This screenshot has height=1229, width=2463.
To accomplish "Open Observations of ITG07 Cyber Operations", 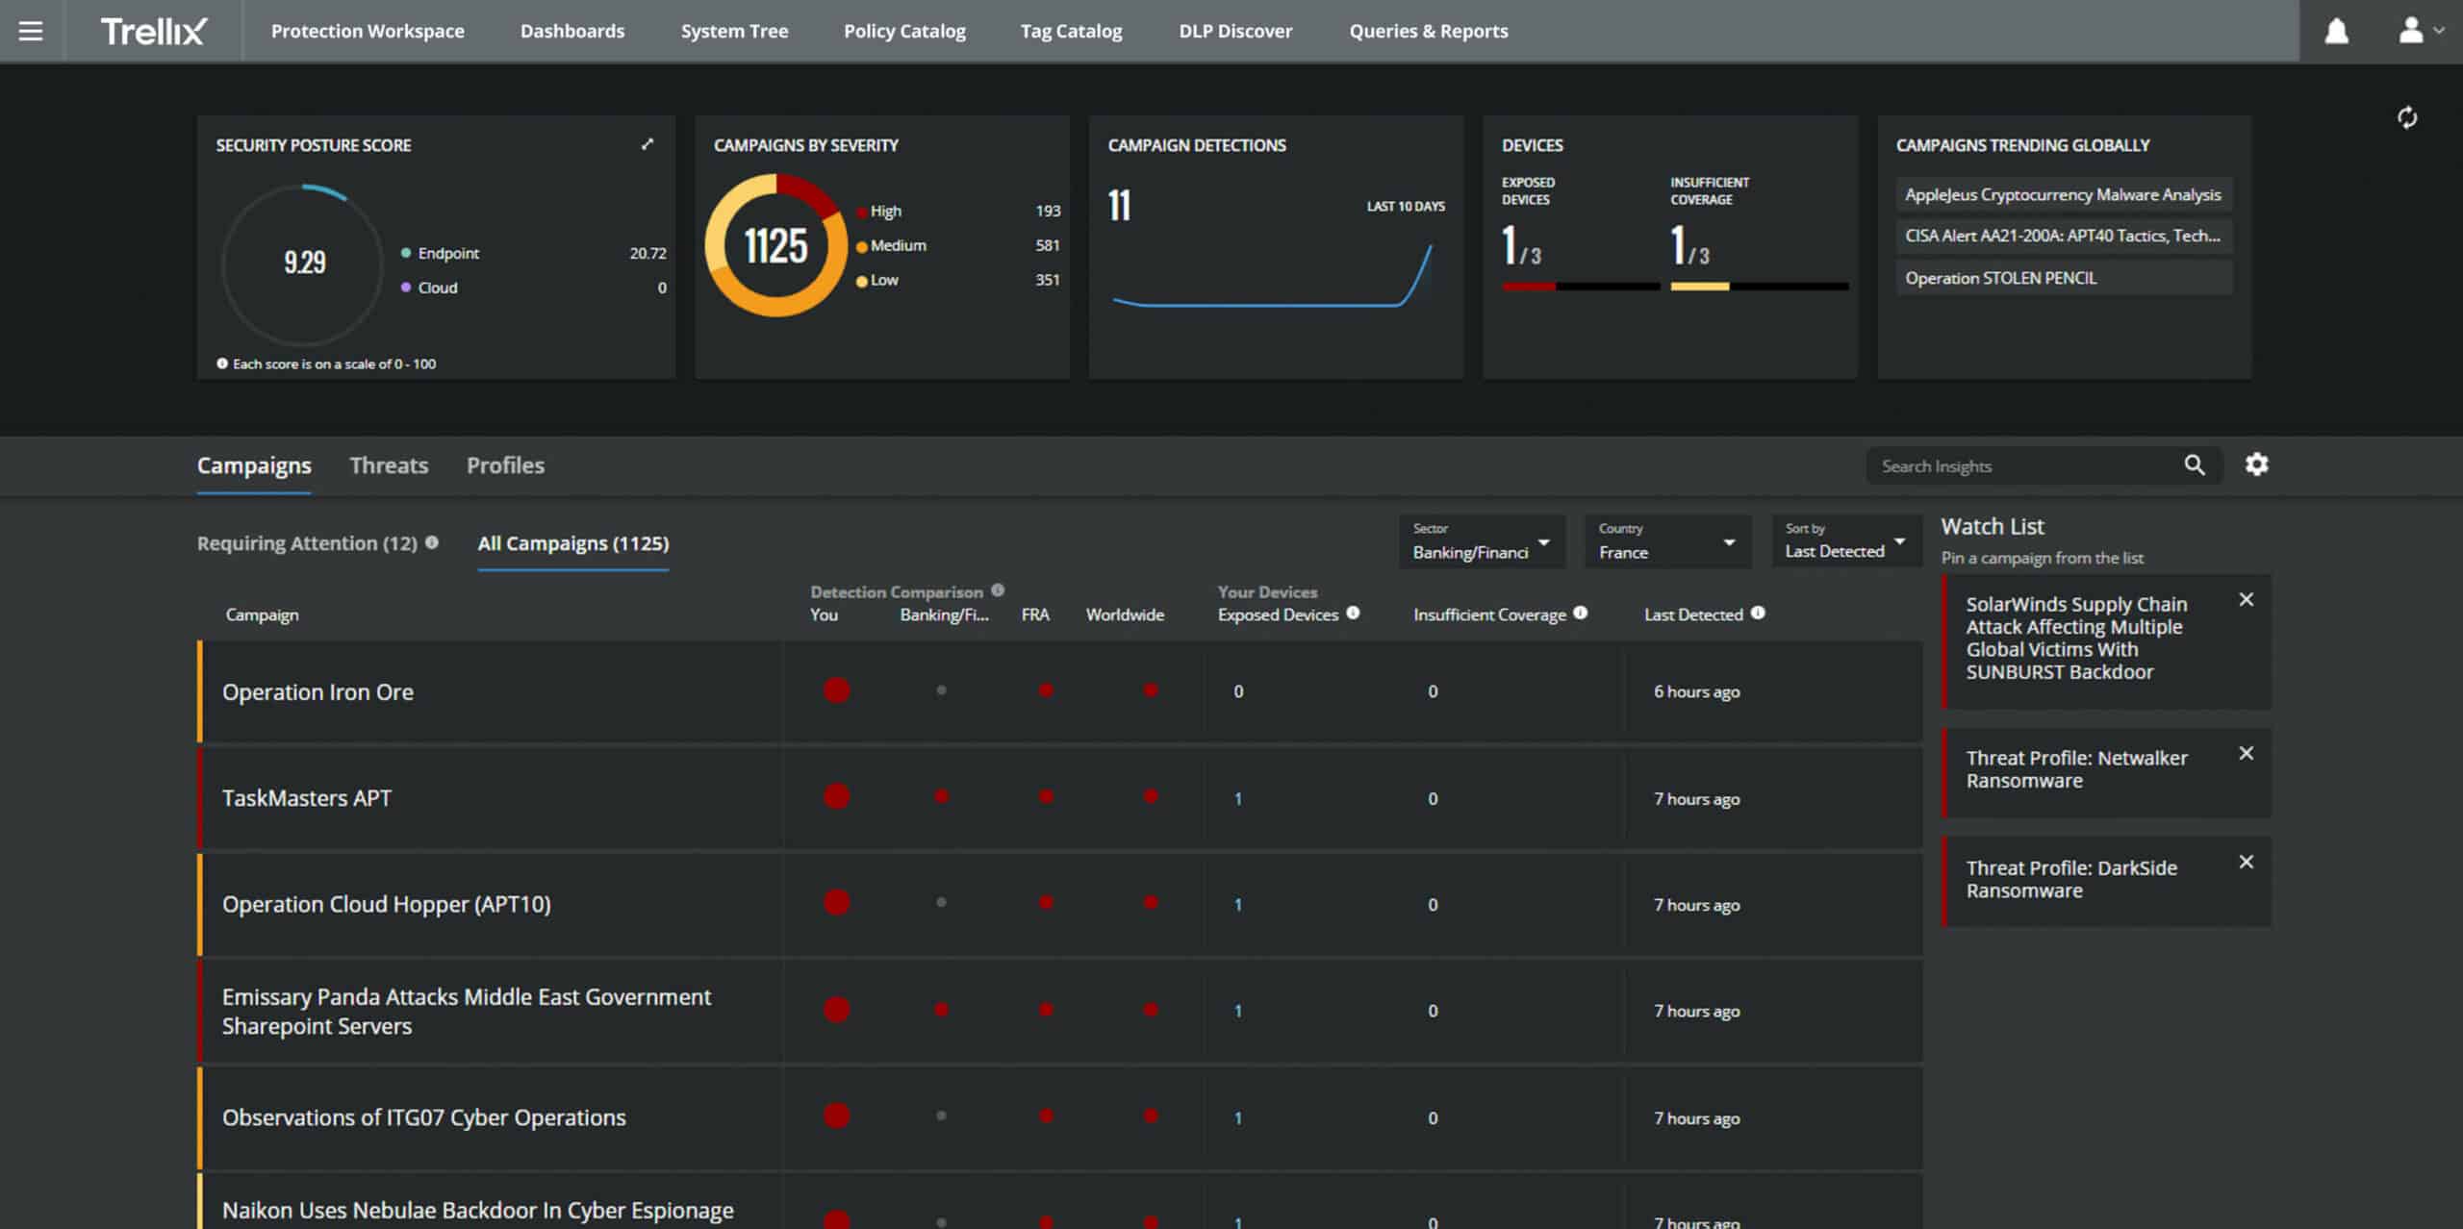I will pos(424,1117).
